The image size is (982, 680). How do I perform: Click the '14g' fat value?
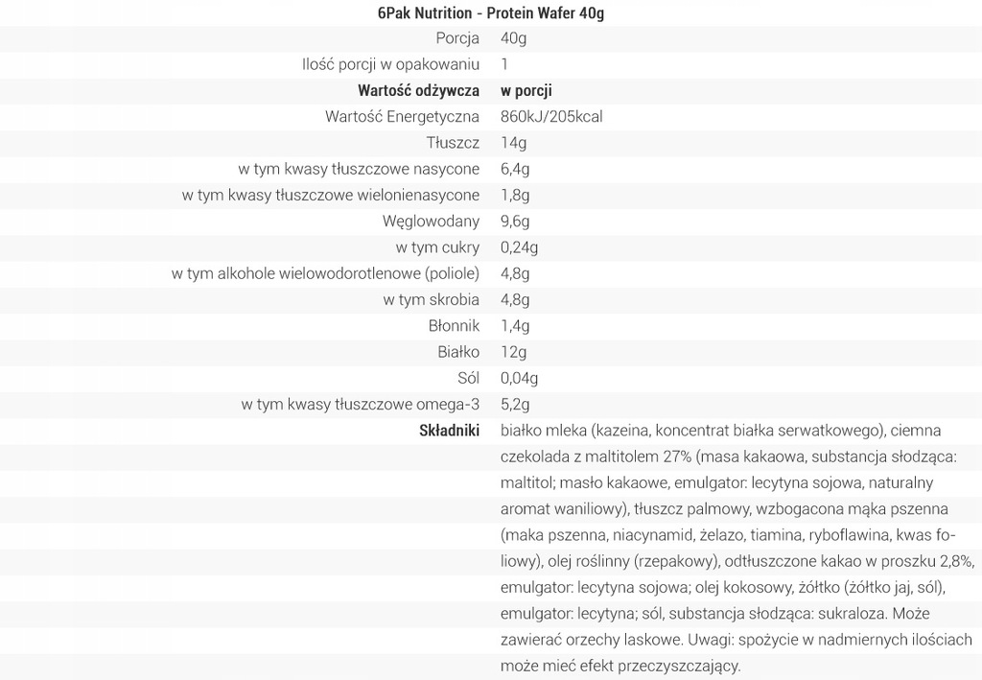coord(514,143)
